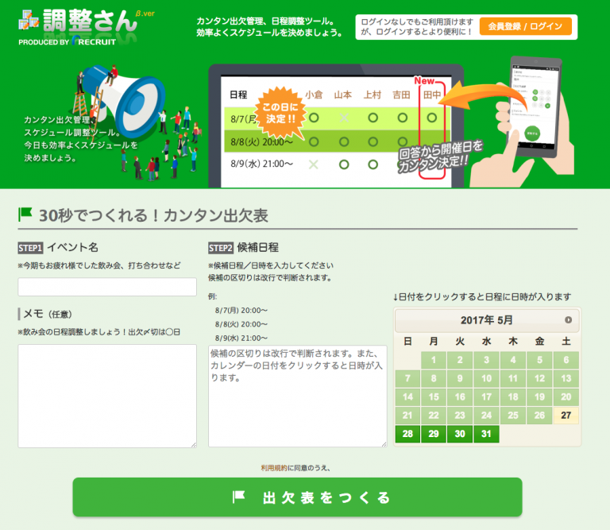Click the tablet schedule banner image
This screenshot has width=610, height=530.
pos(336,126)
